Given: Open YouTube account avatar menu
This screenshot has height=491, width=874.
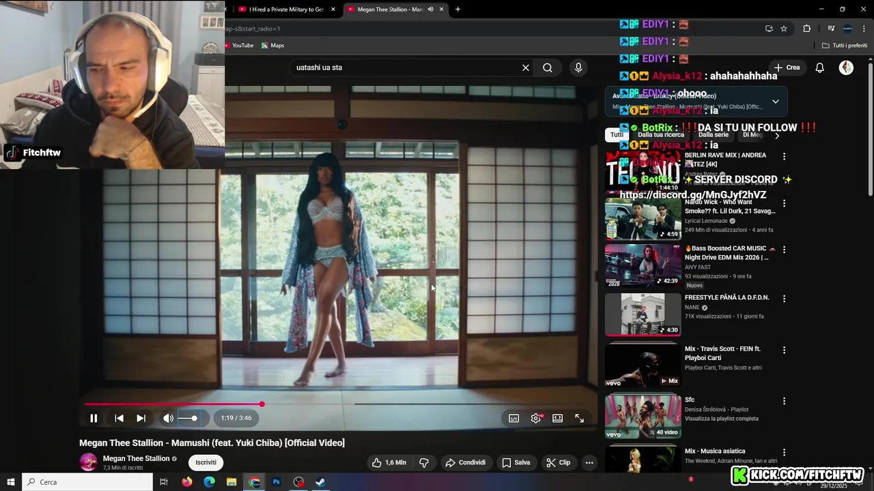Looking at the screenshot, I should click(x=846, y=68).
